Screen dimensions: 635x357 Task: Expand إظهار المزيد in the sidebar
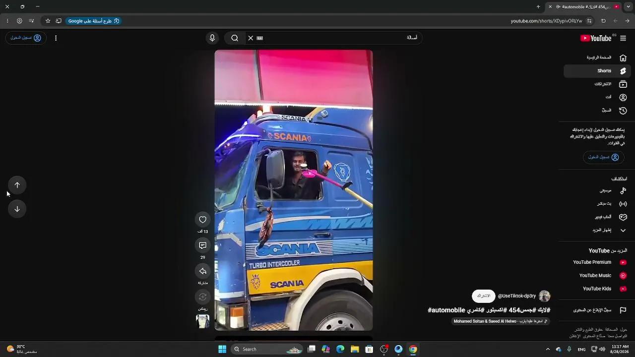(x=597, y=230)
